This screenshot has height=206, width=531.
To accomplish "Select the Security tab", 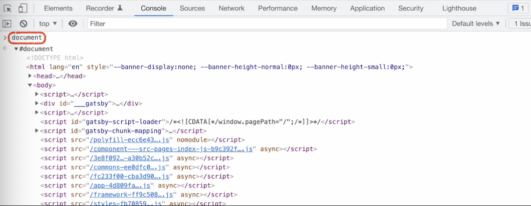I will click(411, 8).
